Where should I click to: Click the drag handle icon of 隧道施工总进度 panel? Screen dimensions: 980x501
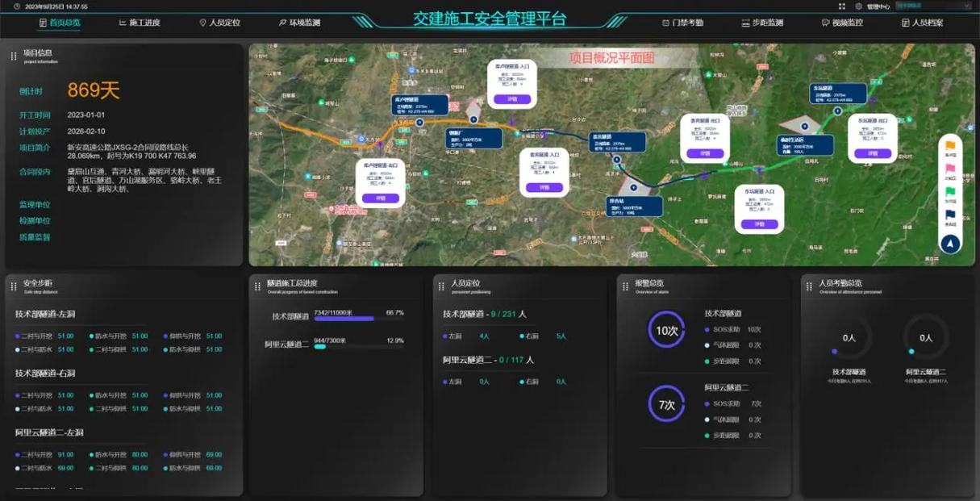[x=258, y=286]
